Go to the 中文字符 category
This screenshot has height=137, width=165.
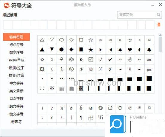pos(16,83)
